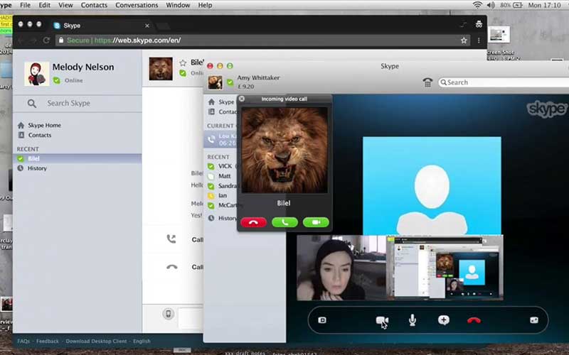Open the Contacts menu in menu bar

click(94, 5)
